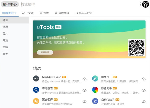Click the 浏览器方式聚合在线网页翻译 description text
Viewport: 150px width, 108px height.
pyautogui.click(x=57, y=104)
